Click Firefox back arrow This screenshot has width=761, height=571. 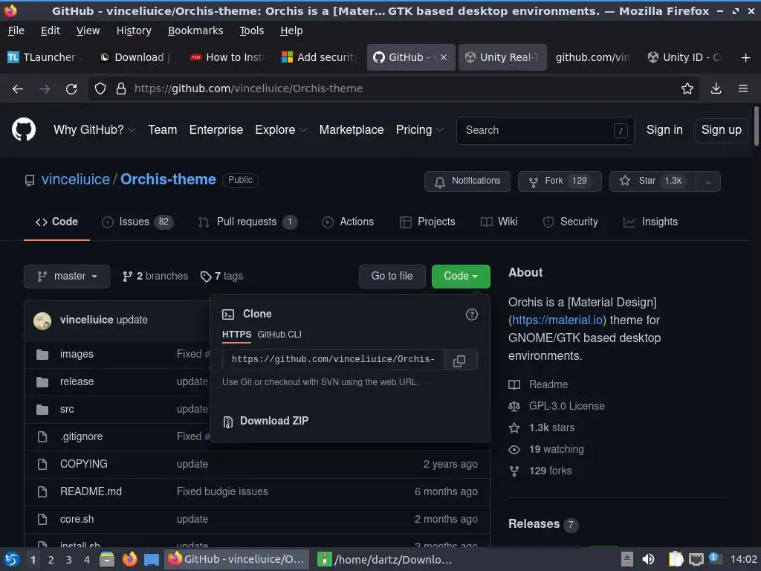click(x=18, y=89)
